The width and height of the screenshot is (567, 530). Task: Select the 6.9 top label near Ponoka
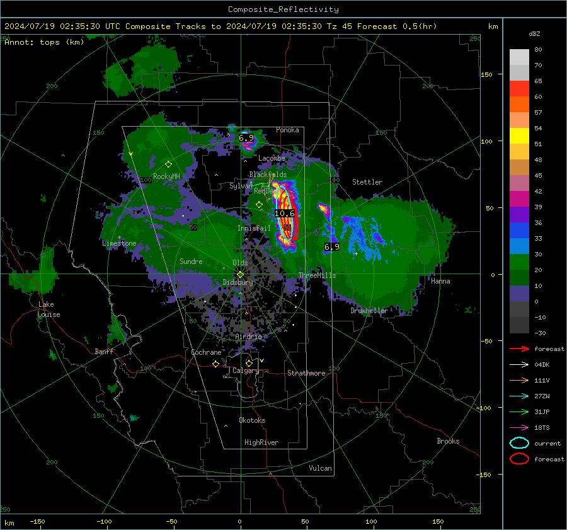pyautogui.click(x=246, y=138)
